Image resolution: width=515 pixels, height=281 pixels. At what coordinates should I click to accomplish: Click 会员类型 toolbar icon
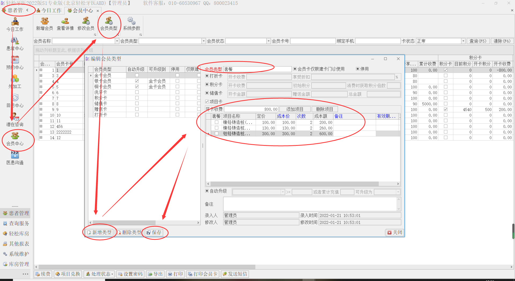pyautogui.click(x=109, y=24)
